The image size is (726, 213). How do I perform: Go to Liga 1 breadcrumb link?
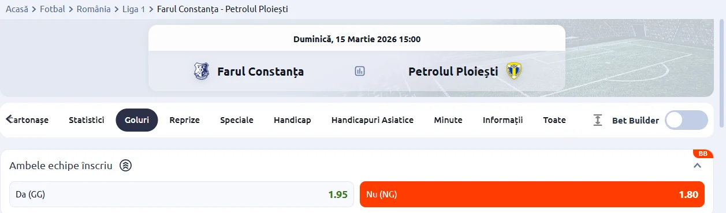[134, 9]
